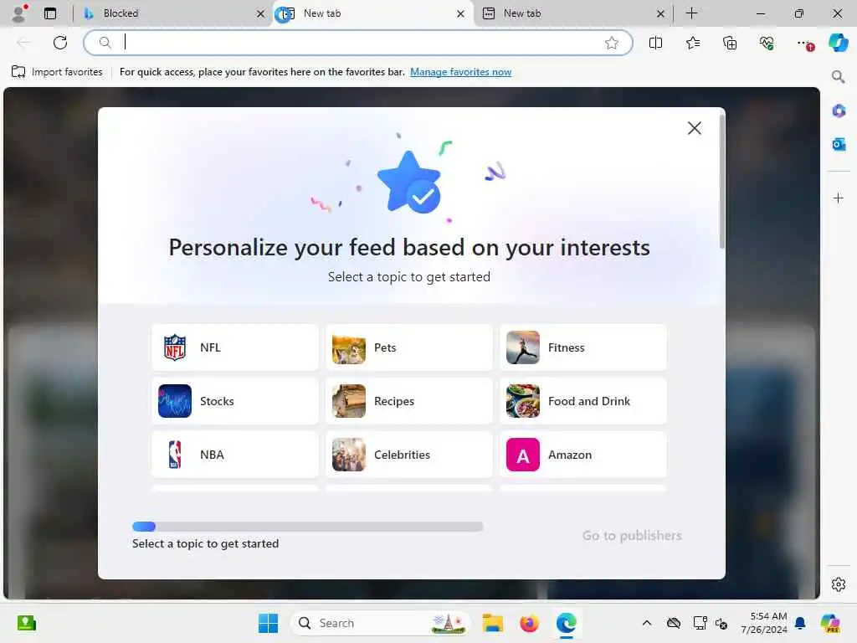
Task: Open Collections
Action: coord(730,43)
